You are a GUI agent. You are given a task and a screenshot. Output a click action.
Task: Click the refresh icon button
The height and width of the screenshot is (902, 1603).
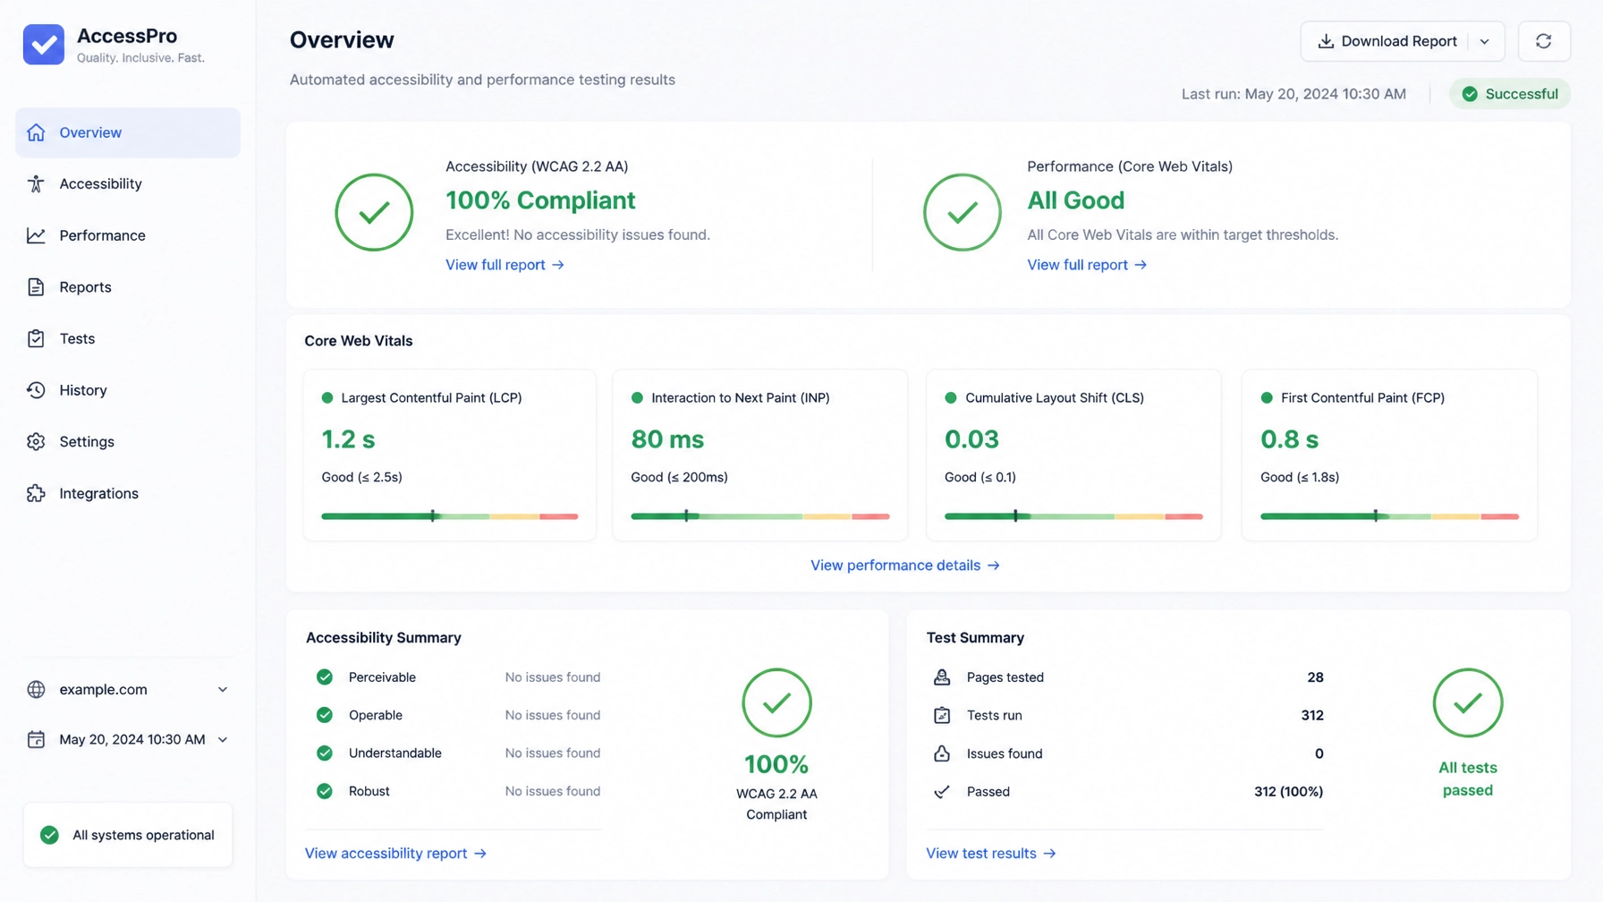[1543, 41]
